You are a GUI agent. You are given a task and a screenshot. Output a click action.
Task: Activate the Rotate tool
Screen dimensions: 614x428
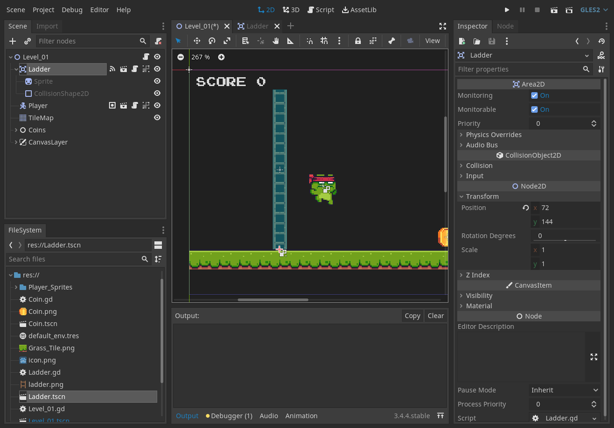211,41
